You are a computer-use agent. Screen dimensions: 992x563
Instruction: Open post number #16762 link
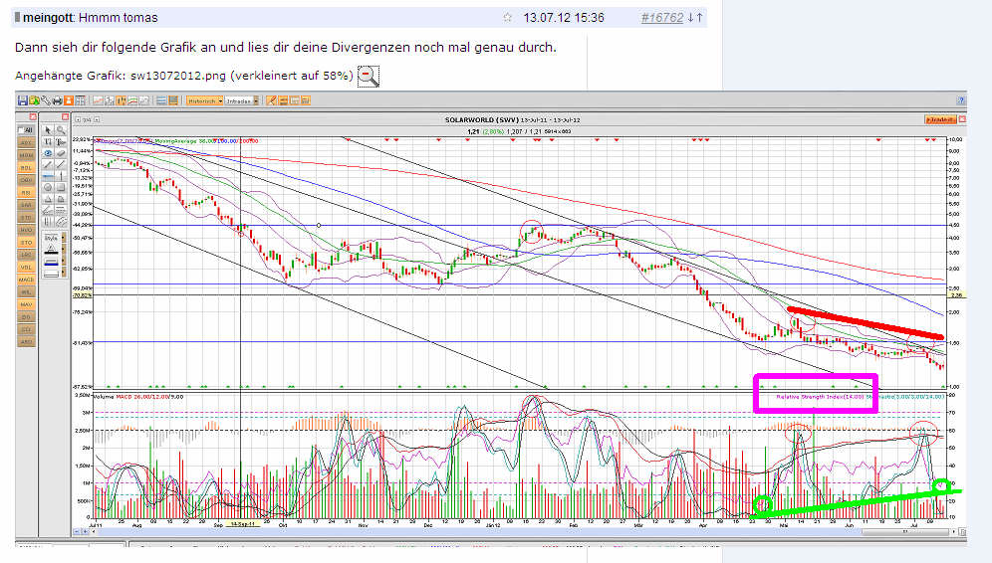coord(659,17)
